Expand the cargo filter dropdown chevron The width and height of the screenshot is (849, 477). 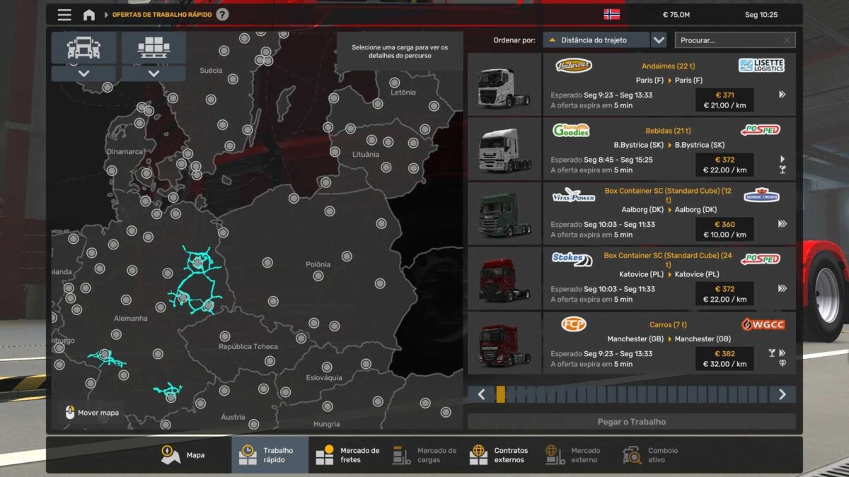pyautogui.click(x=154, y=73)
